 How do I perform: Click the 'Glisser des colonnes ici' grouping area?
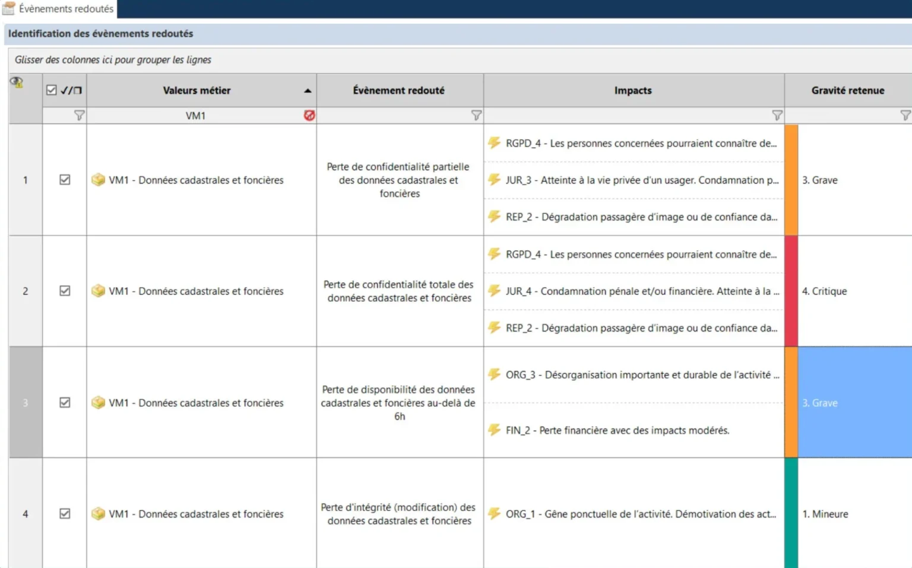coord(460,59)
